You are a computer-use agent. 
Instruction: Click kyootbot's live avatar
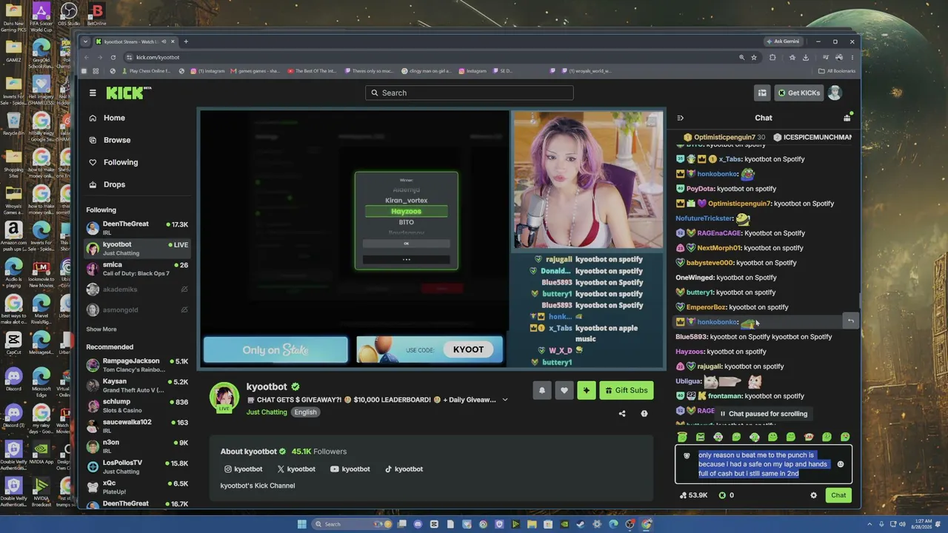(x=224, y=398)
